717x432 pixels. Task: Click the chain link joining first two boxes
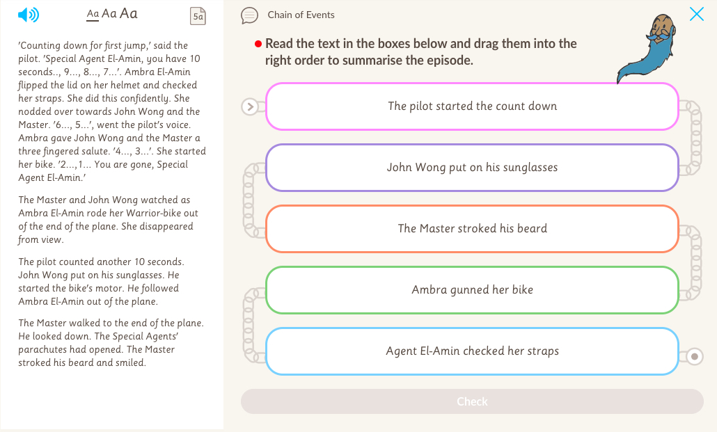694,137
